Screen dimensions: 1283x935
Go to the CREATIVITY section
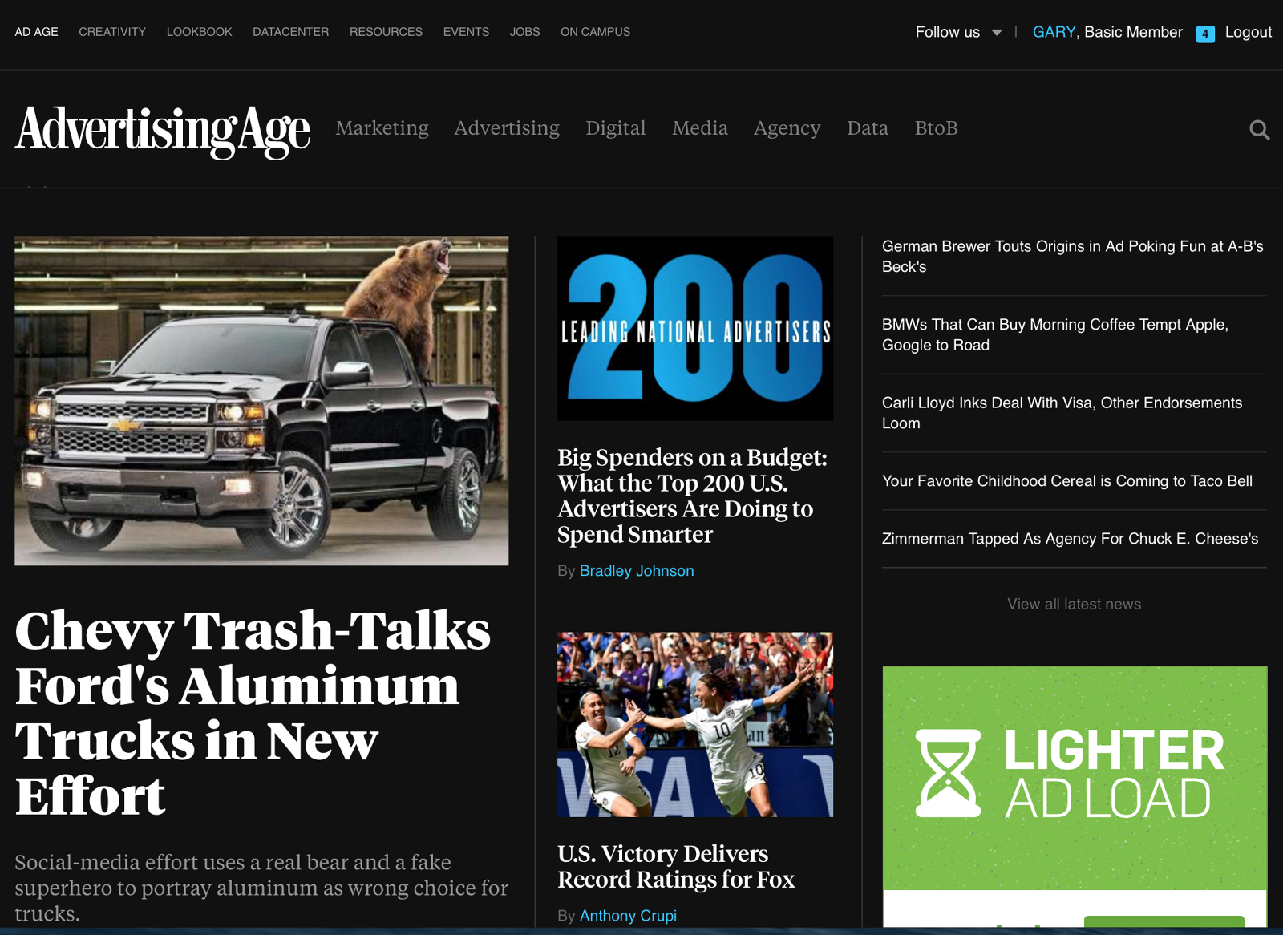point(112,32)
